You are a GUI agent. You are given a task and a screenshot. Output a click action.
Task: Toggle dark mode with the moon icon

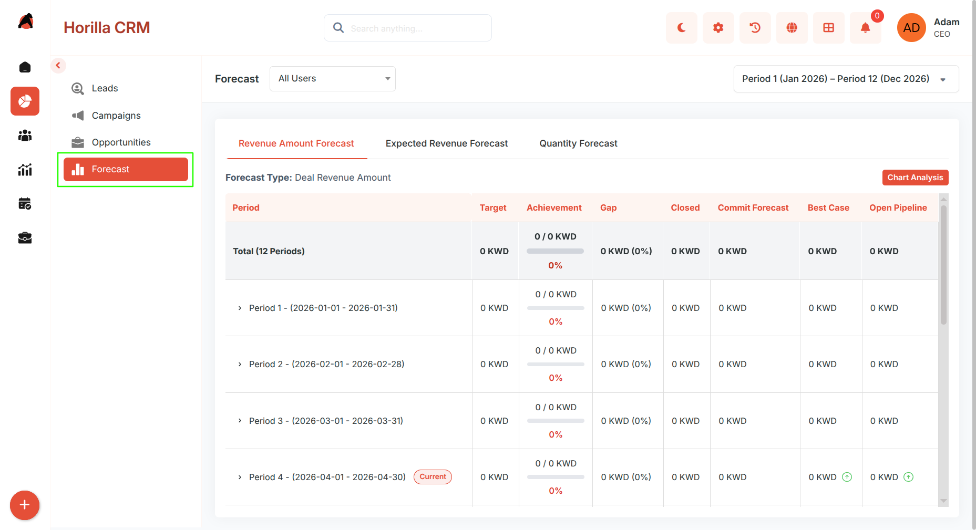[x=681, y=28]
